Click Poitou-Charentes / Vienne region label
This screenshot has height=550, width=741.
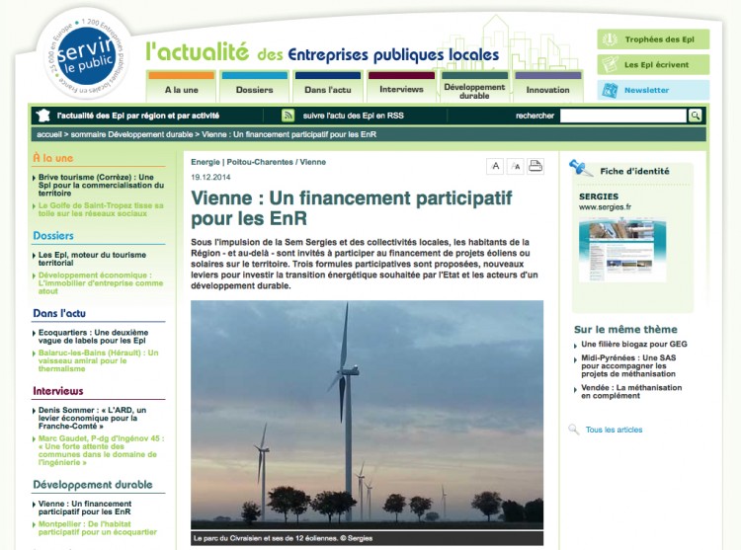(x=276, y=162)
